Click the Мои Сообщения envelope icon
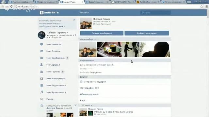The height and width of the screenshot is (117, 209). tap(41, 58)
